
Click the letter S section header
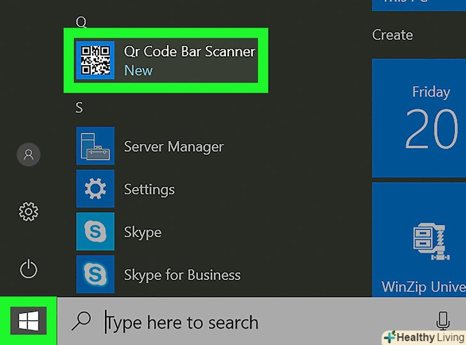[79, 108]
